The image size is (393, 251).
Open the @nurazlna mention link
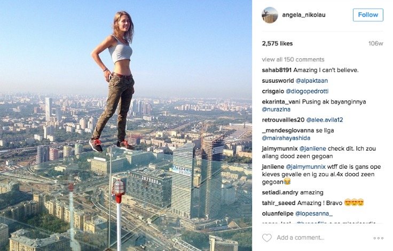click(x=276, y=109)
